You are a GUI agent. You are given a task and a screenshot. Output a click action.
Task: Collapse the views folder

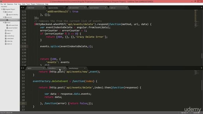[x=3, y=22]
